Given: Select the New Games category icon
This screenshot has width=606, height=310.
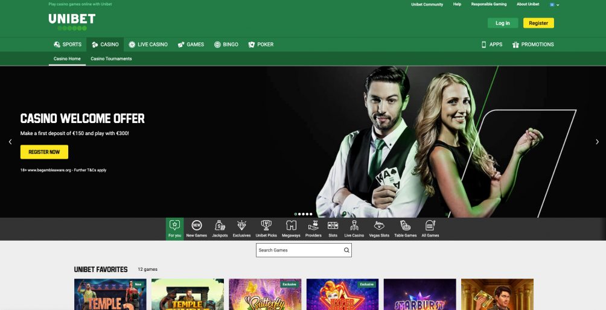Looking at the screenshot, I should [197, 229].
